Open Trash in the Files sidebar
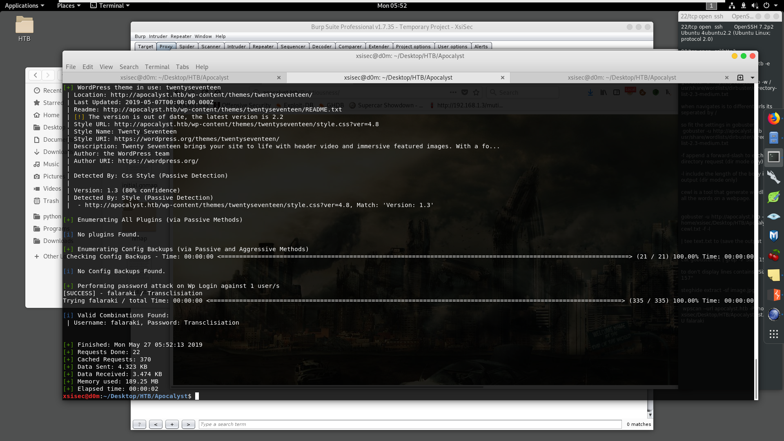784x441 pixels. point(46,201)
